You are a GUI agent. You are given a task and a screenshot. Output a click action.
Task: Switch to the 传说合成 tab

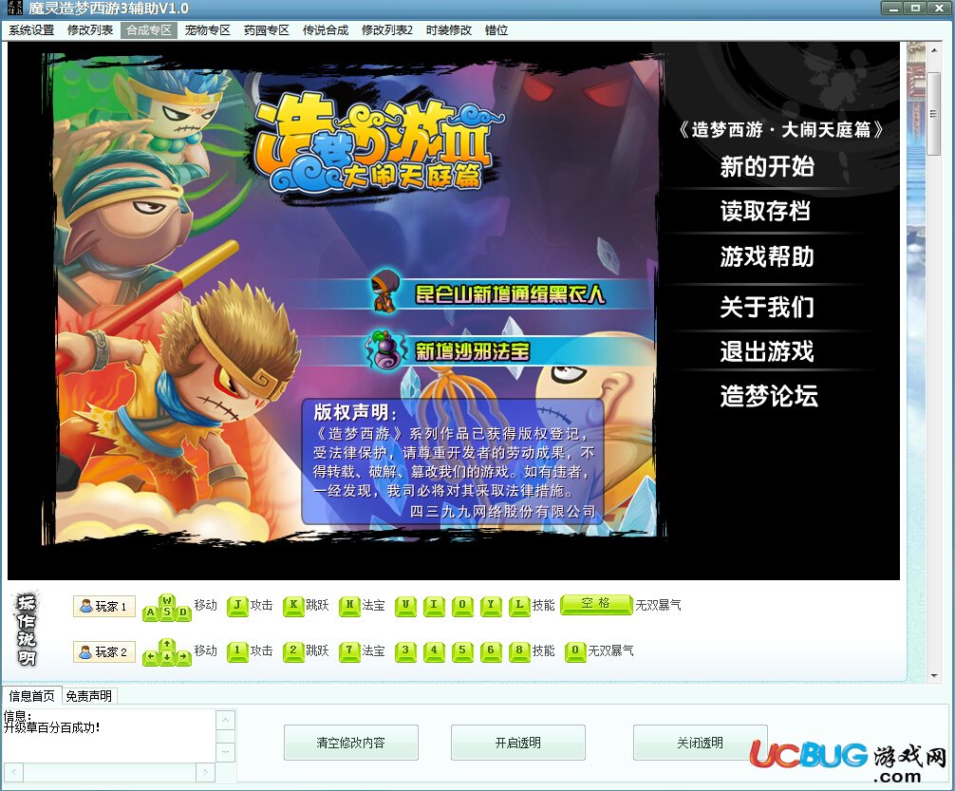tap(326, 29)
